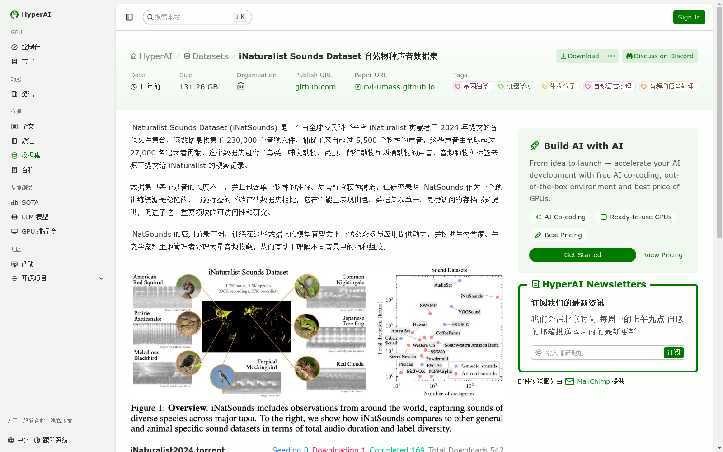Image resolution: width=723 pixels, height=452 pixels.
Task: Open the View Pricing link
Action: coord(663,255)
